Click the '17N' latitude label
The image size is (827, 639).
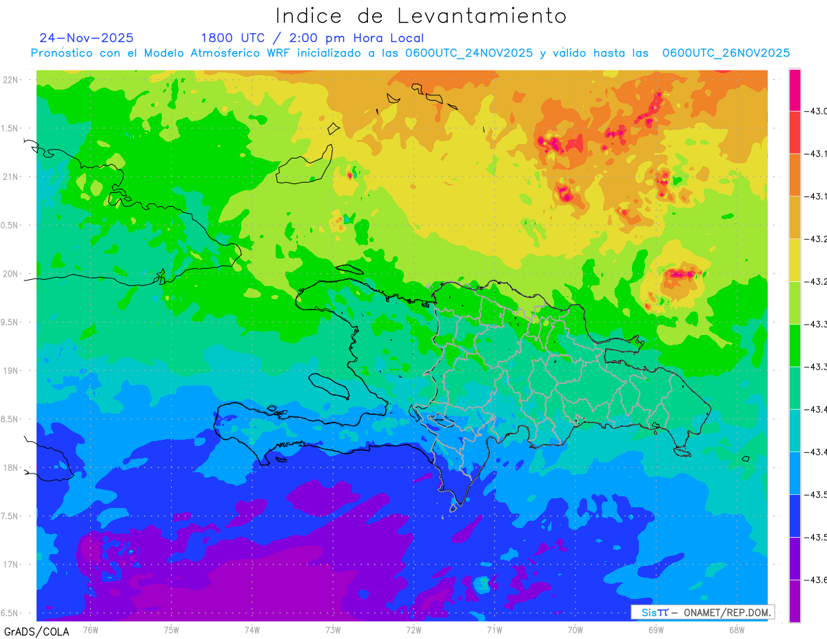click(11, 565)
